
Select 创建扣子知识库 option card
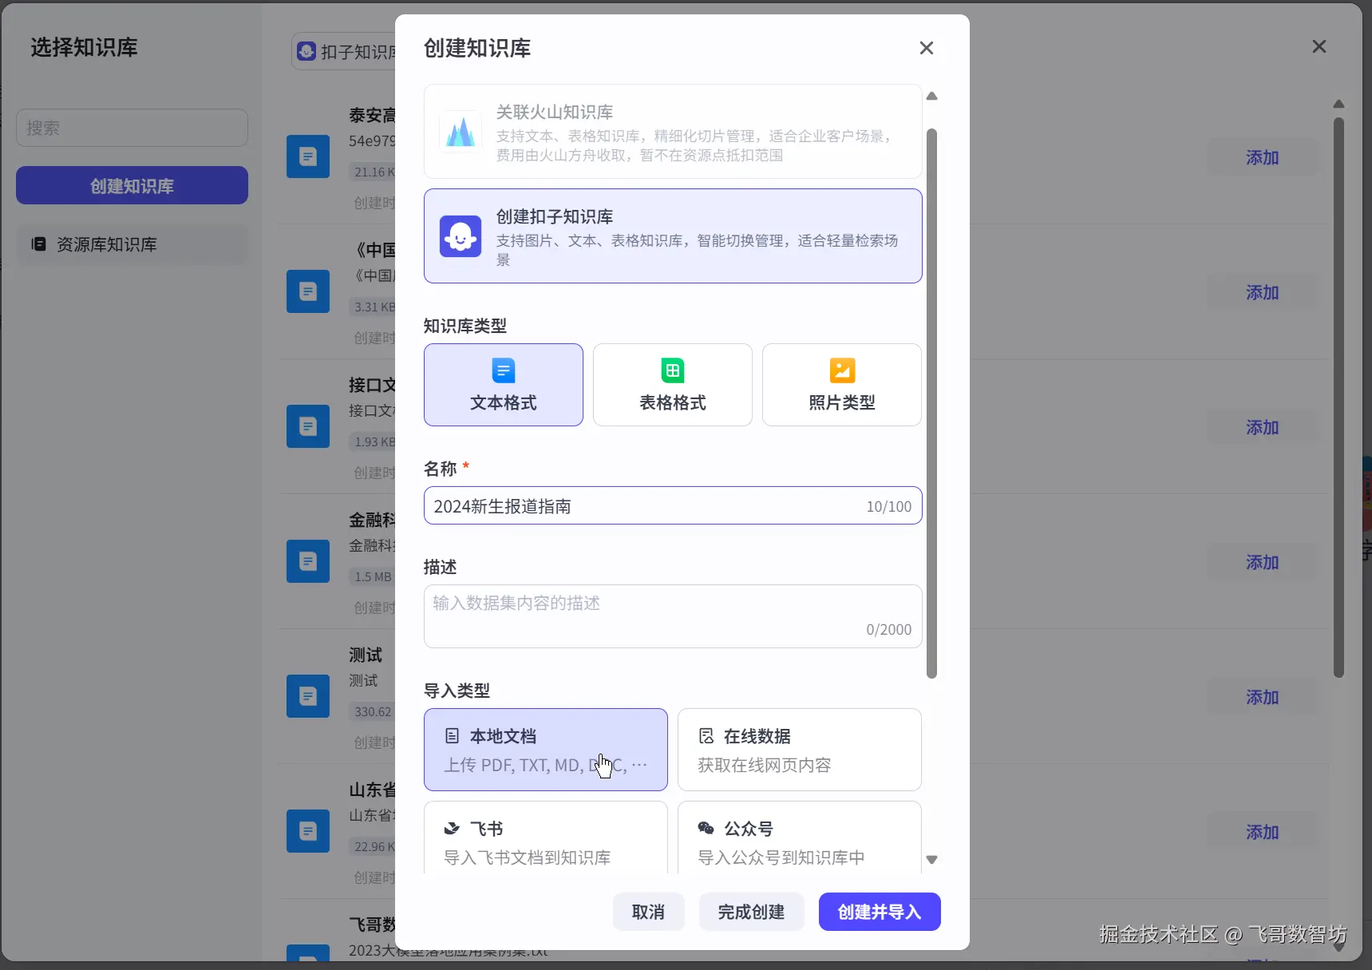673,236
